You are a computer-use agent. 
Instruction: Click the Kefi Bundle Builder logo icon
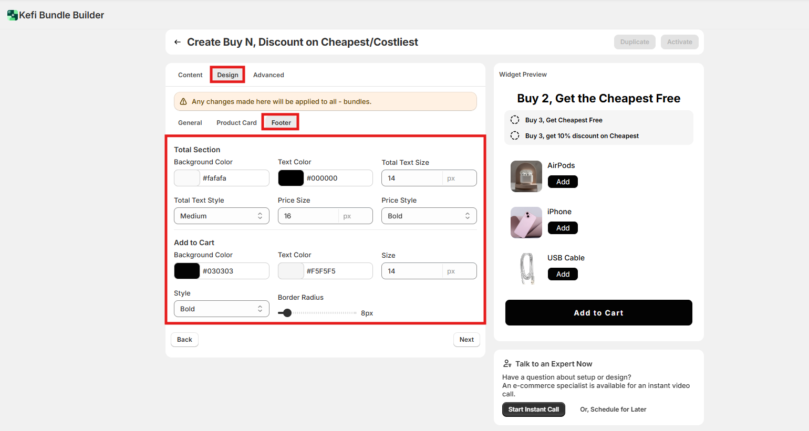(12, 15)
